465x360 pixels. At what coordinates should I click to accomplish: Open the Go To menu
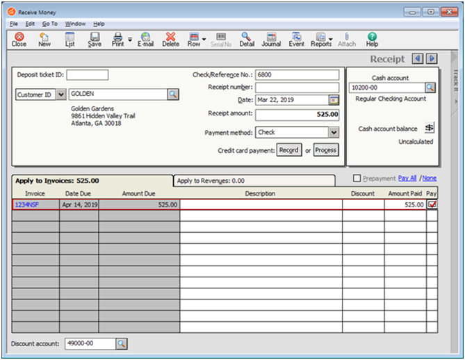point(49,24)
